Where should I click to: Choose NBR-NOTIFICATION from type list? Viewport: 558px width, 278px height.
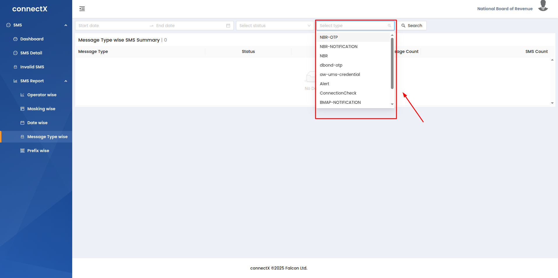(339, 47)
